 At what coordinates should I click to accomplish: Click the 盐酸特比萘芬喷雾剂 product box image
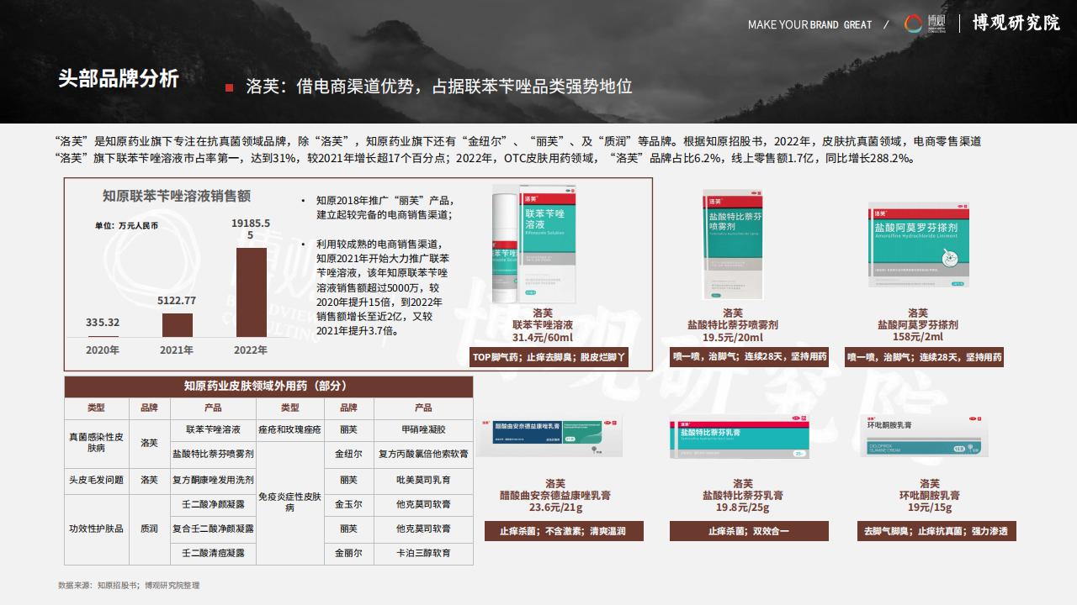tap(732, 245)
